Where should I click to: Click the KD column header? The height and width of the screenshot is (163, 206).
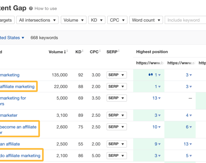click(x=78, y=52)
